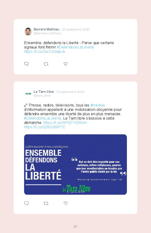This screenshot has width=151, height=233.
Task: Follow the t.co/ZwX2s4apJs link
Action: pos(45,52)
